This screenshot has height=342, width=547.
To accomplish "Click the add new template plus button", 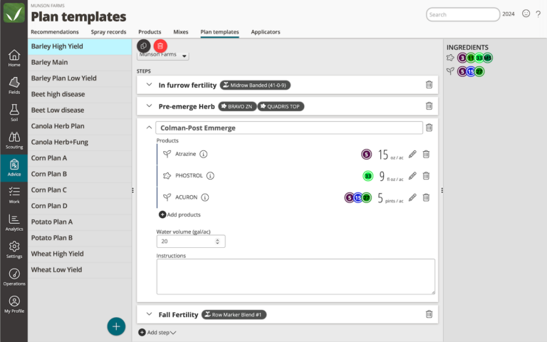I will click(x=116, y=326).
